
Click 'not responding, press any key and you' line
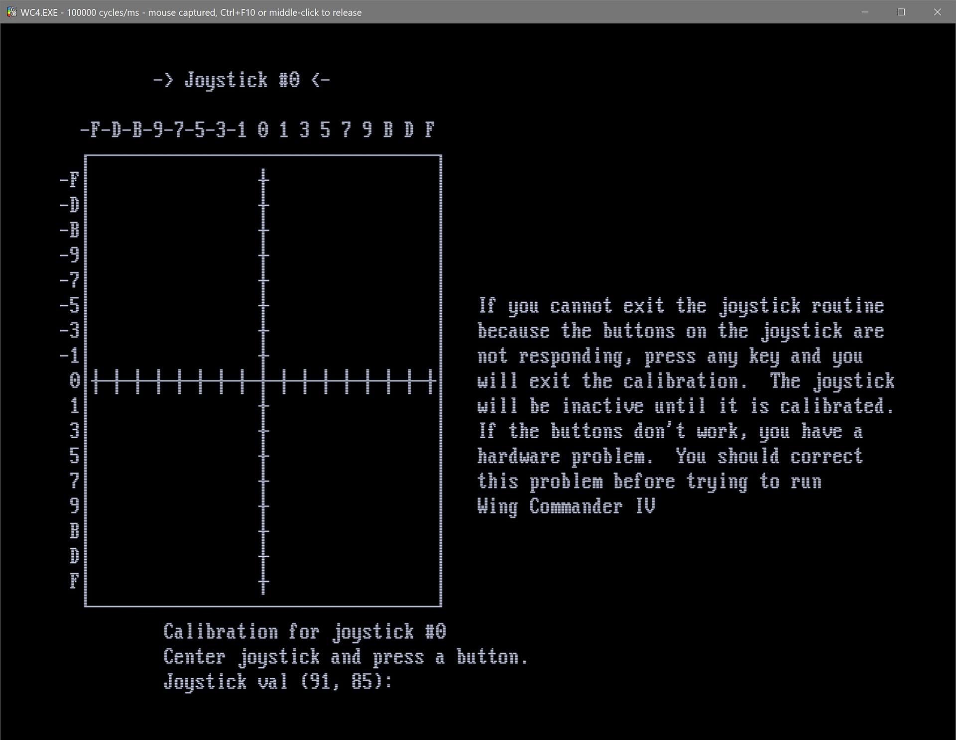pos(670,357)
